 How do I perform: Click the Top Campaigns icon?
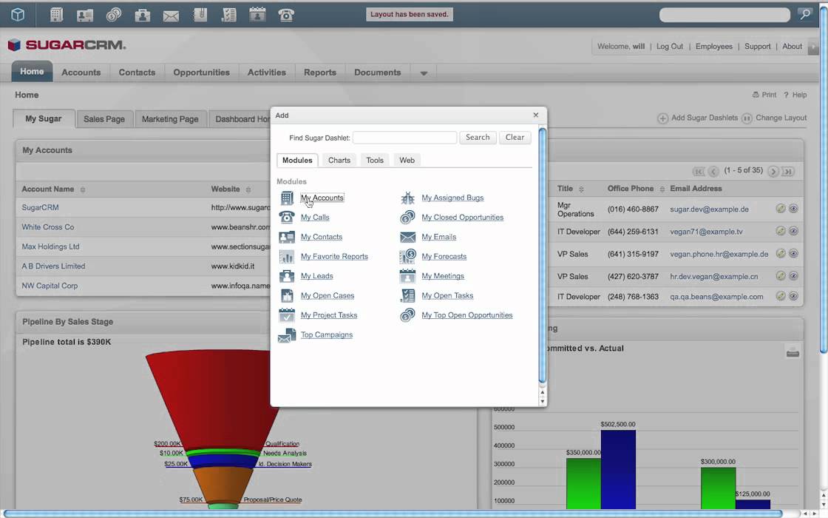[x=287, y=335]
